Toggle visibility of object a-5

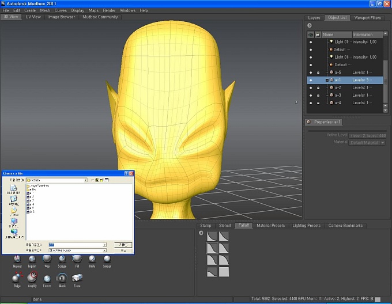pyautogui.click(x=311, y=73)
